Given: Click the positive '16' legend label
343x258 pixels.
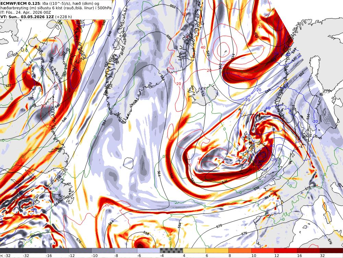Looking at the screenshot, I should click(x=299, y=256).
